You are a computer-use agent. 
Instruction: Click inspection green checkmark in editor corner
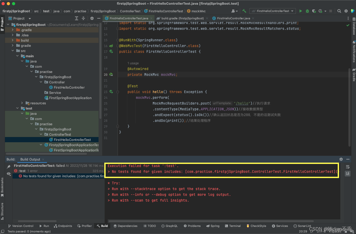point(348,25)
